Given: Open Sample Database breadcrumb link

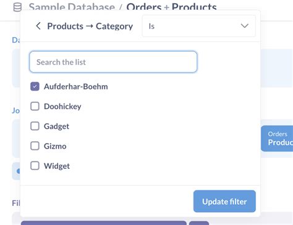Looking at the screenshot, I should coord(72,7).
